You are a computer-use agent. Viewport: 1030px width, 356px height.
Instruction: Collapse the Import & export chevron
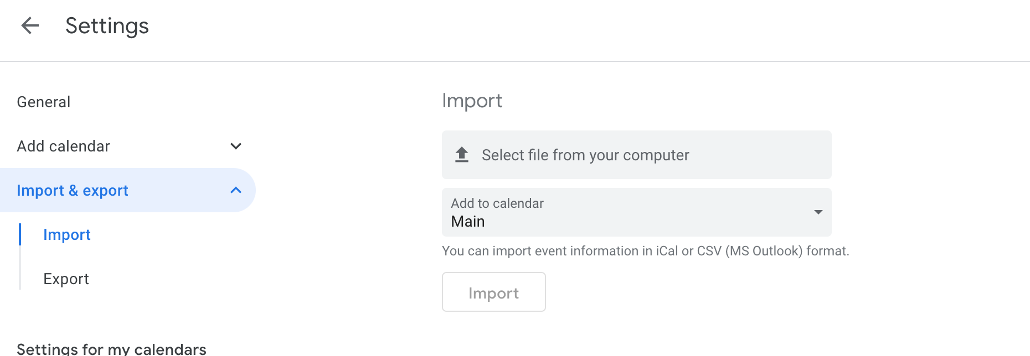coord(236,190)
